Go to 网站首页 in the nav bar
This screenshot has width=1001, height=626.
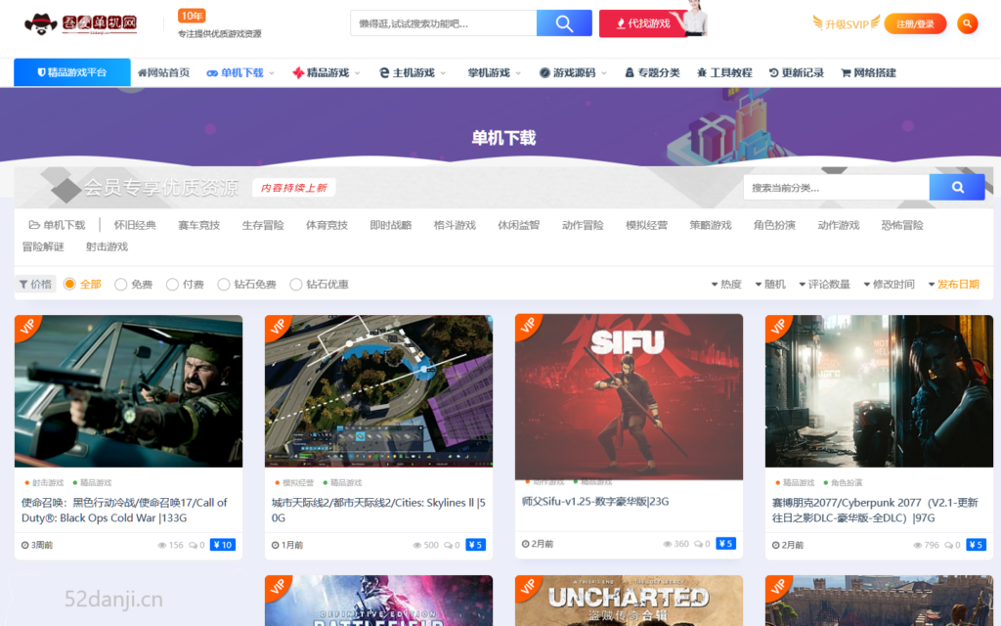pyautogui.click(x=163, y=72)
